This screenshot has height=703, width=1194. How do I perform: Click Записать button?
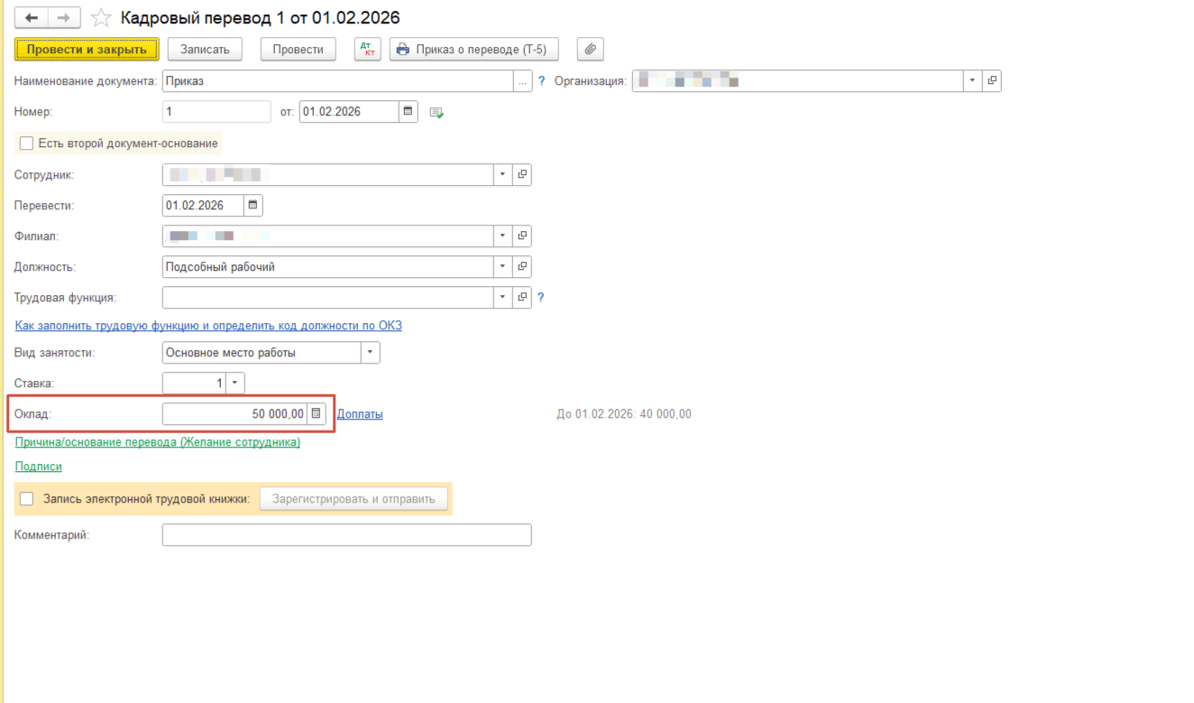(205, 49)
